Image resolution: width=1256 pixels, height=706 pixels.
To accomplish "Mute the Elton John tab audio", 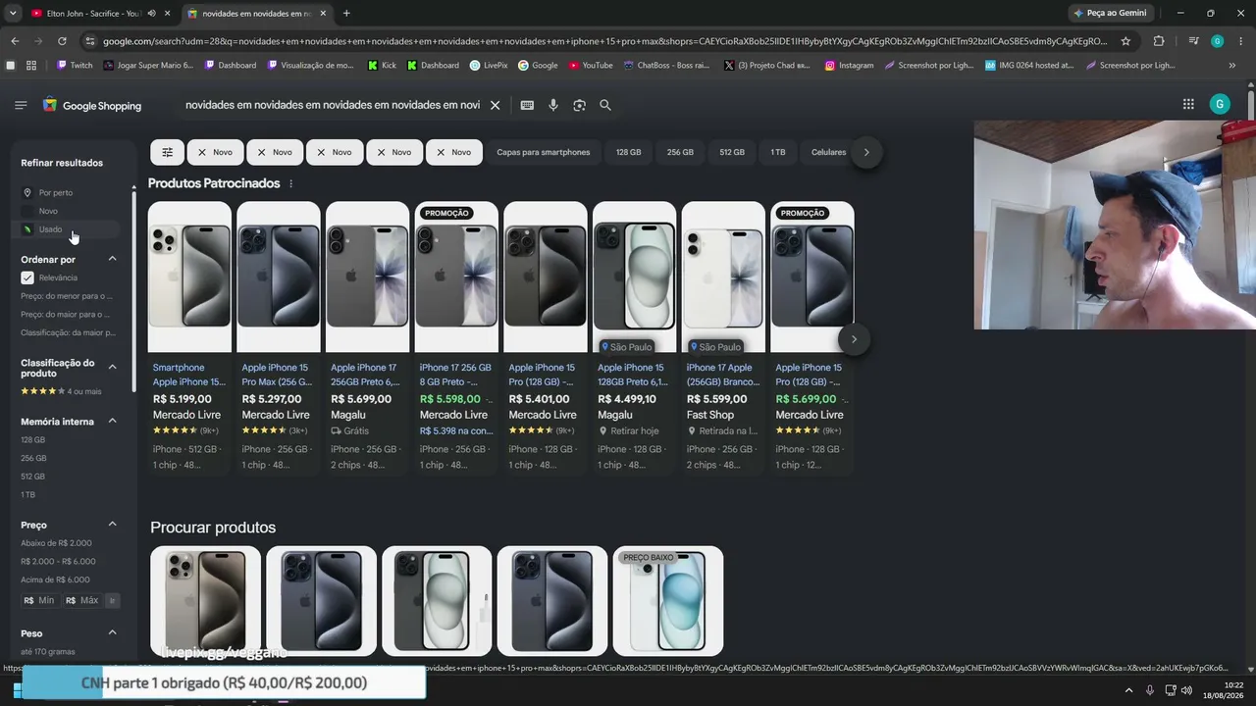I will point(151,14).
